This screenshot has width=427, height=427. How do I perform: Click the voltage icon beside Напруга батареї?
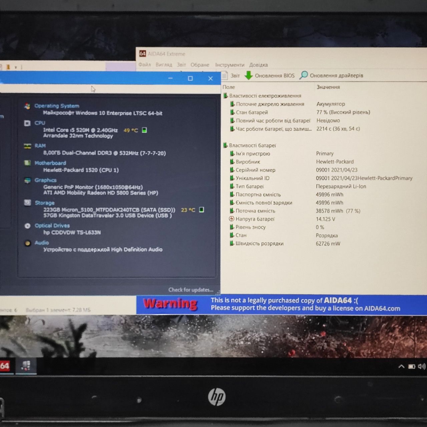pos(232,219)
